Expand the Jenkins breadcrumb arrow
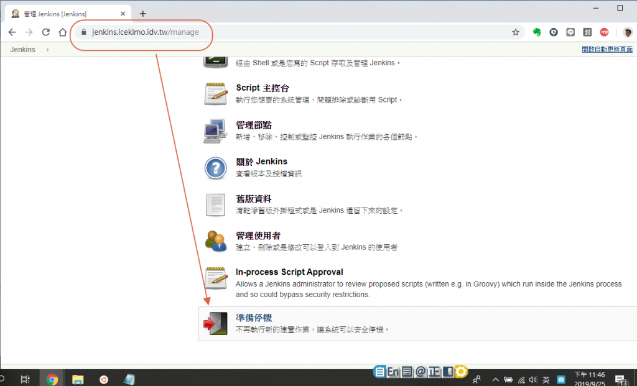 pyautogui.click(x=47, y=50)
